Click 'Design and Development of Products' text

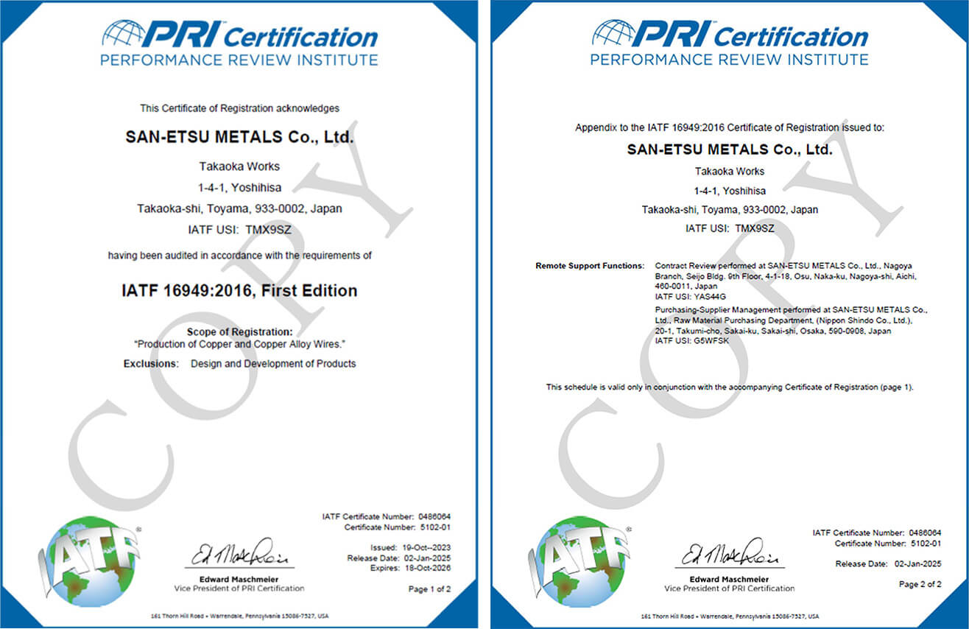tap(273, 364)
